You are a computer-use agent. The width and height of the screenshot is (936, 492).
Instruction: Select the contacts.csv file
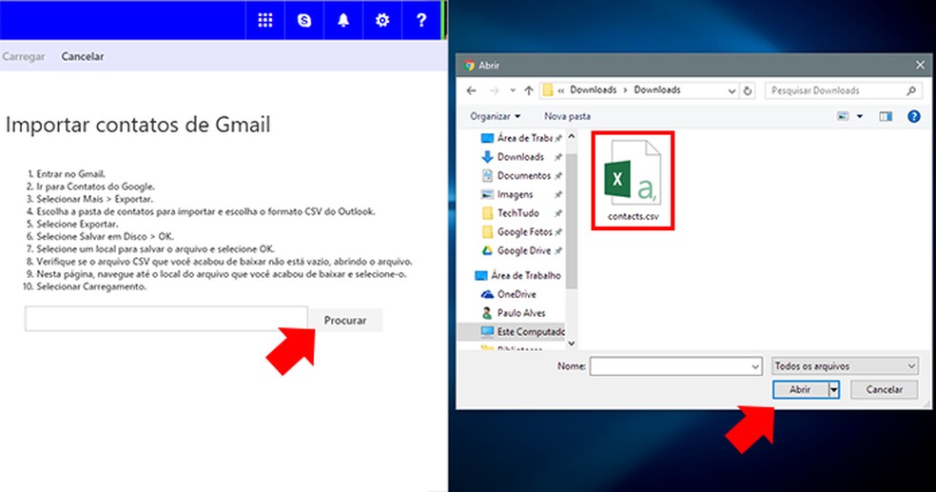[633, 181]
